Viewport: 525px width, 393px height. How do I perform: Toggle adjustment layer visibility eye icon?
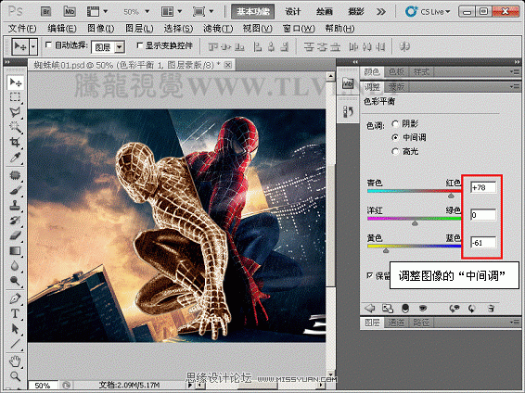point(423,308)
